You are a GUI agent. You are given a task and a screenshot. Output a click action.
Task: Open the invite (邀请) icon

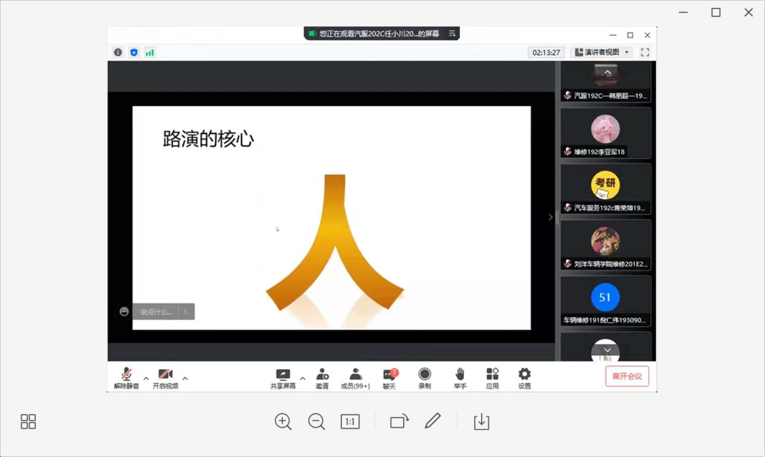tap(322, 377)
